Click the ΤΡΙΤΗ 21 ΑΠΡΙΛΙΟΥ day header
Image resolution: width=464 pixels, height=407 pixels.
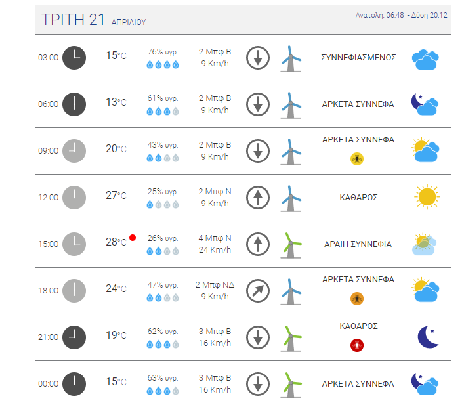(x=93, y=20)
